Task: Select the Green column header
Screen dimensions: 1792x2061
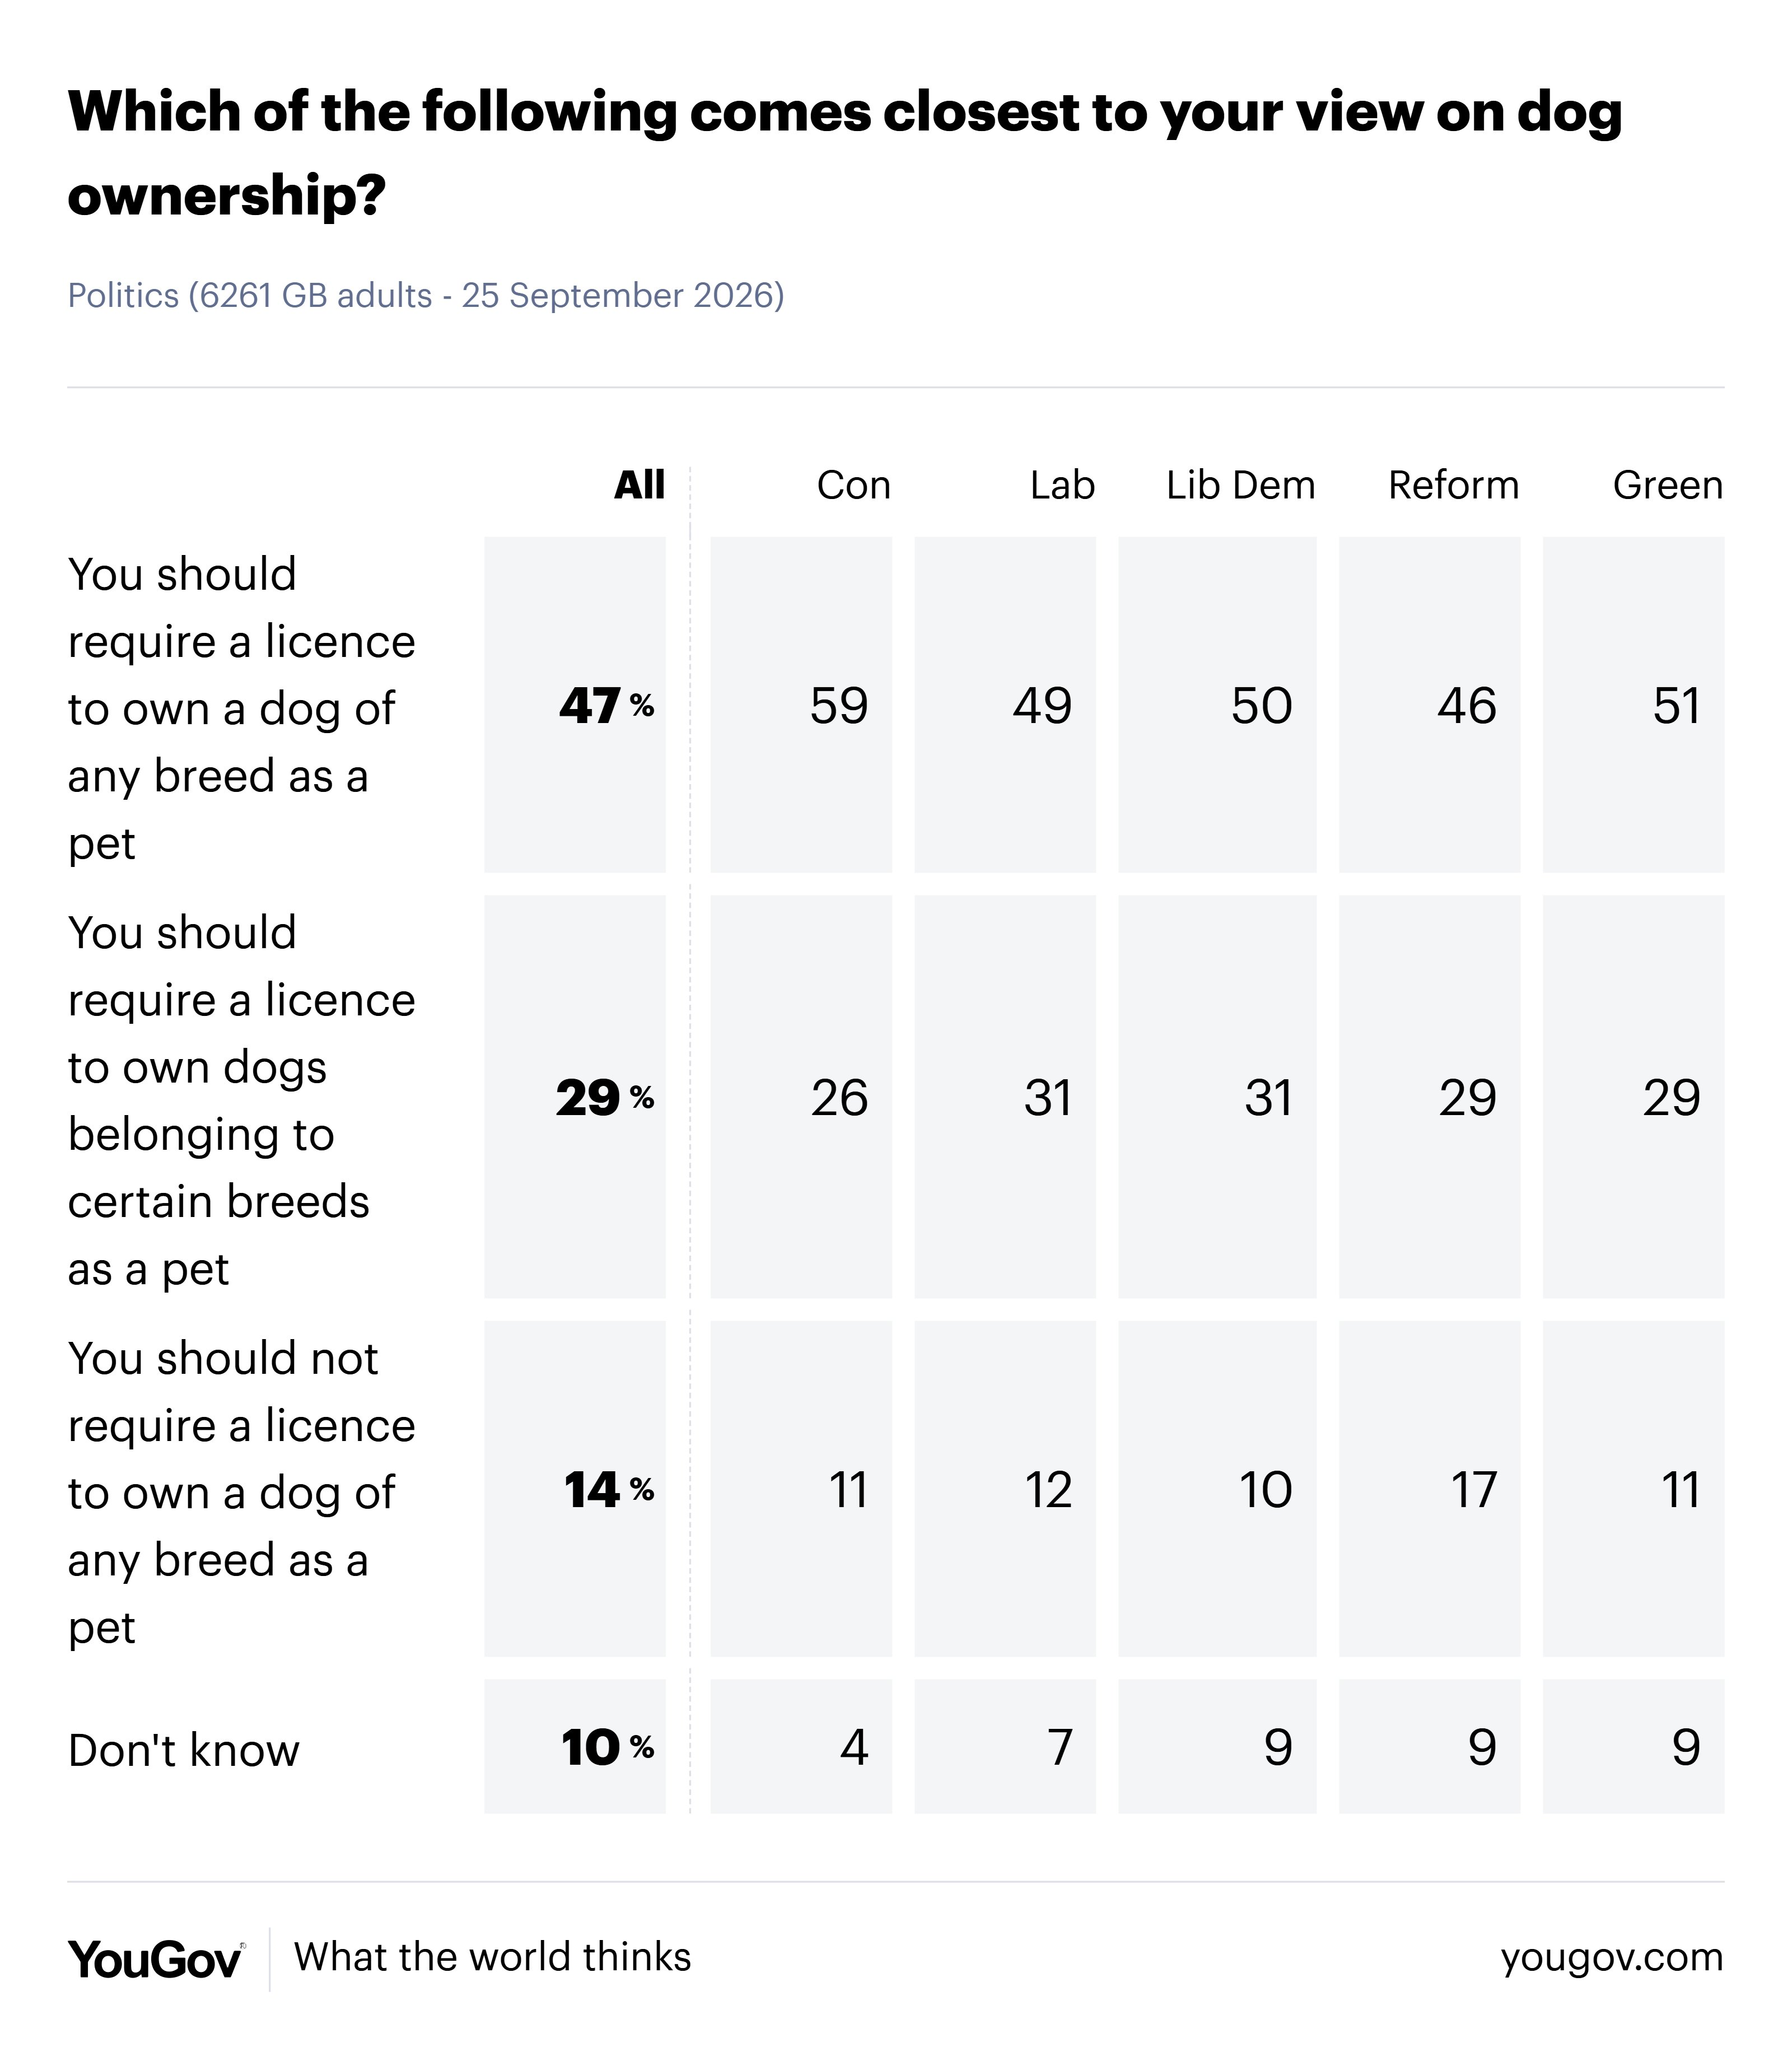Action: coord(1667,485)
